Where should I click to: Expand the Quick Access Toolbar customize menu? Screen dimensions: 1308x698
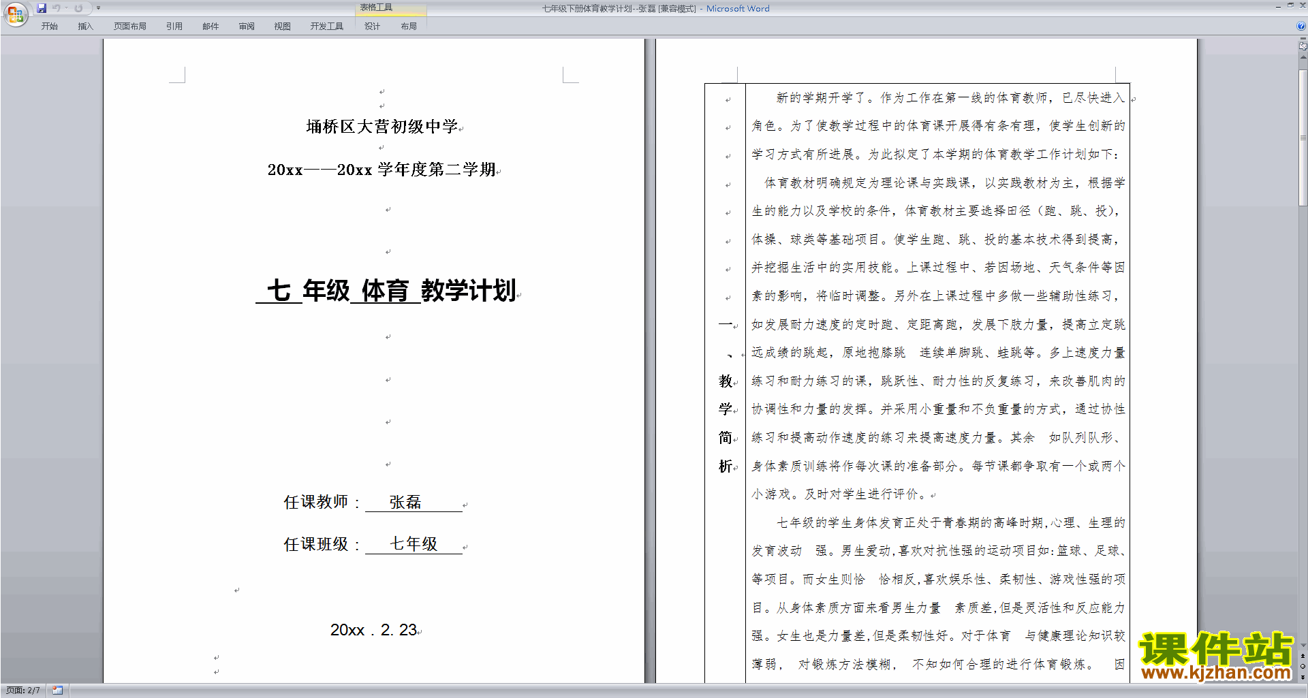98,8
